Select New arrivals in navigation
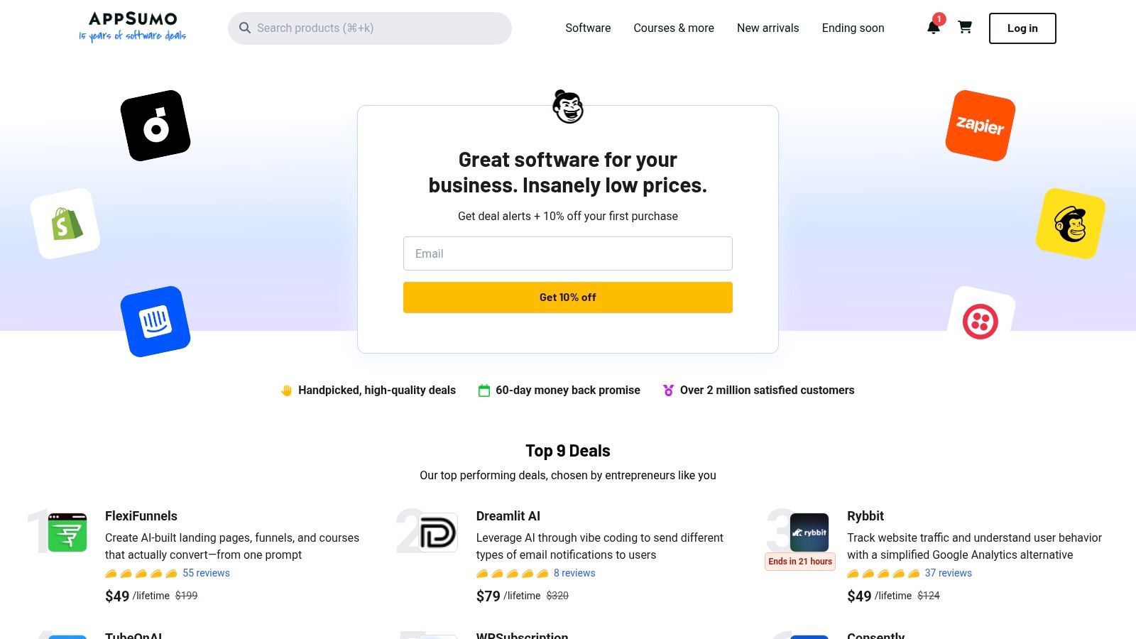 coord(768,28)
